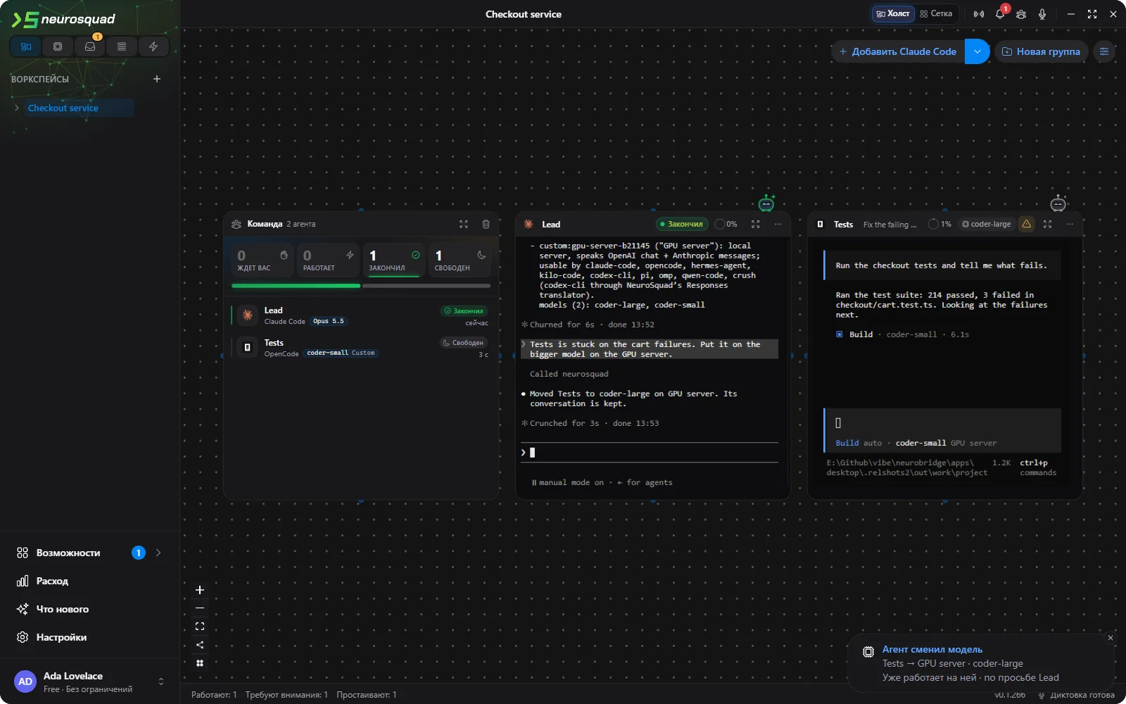Open the coder-large model selector on Tests

986,224
